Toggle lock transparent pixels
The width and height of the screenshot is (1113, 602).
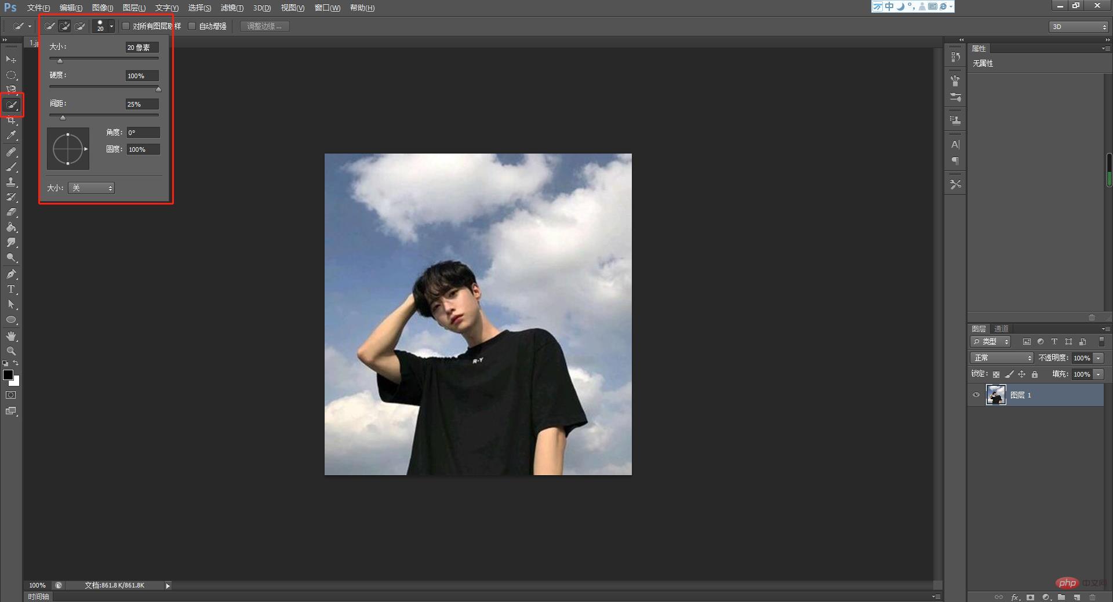tap(996, 374)
